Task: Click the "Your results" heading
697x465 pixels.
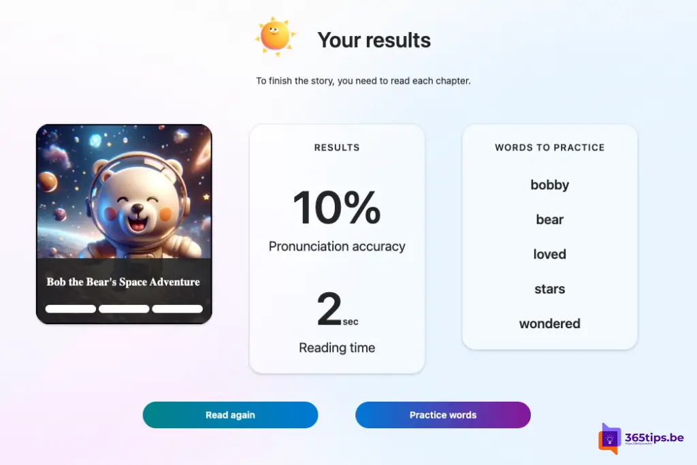Action: point(374,40)
